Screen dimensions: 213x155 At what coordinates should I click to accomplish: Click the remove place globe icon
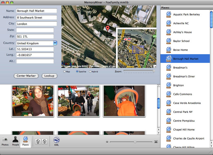coord(44,141)
